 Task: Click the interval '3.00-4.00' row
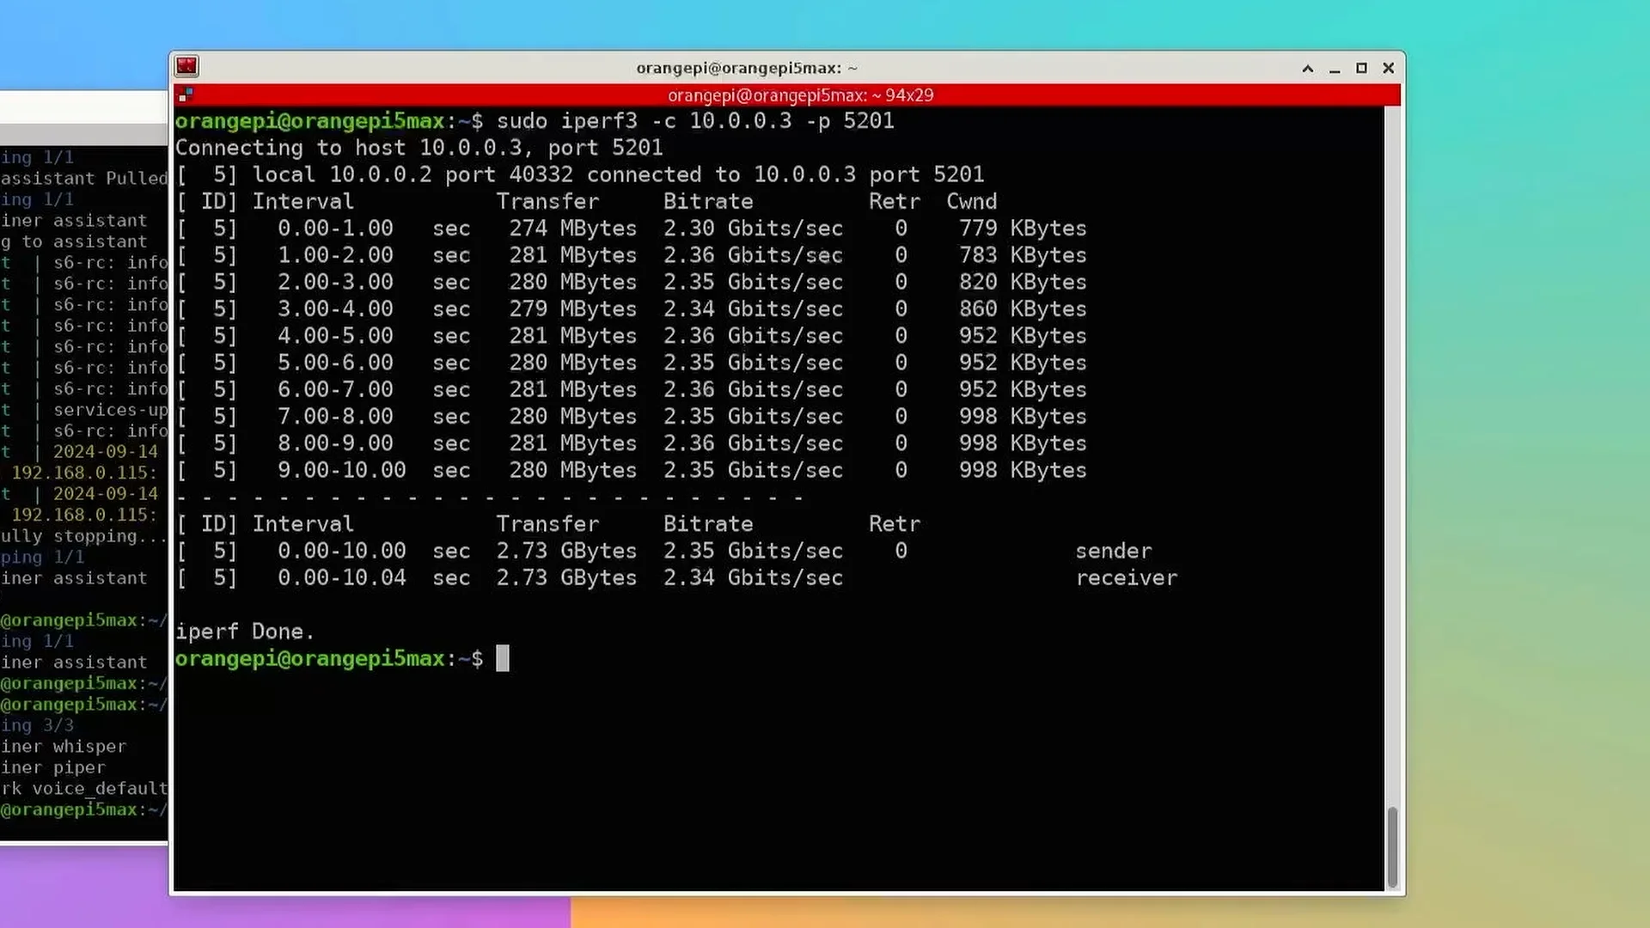[x=632, y=309]
